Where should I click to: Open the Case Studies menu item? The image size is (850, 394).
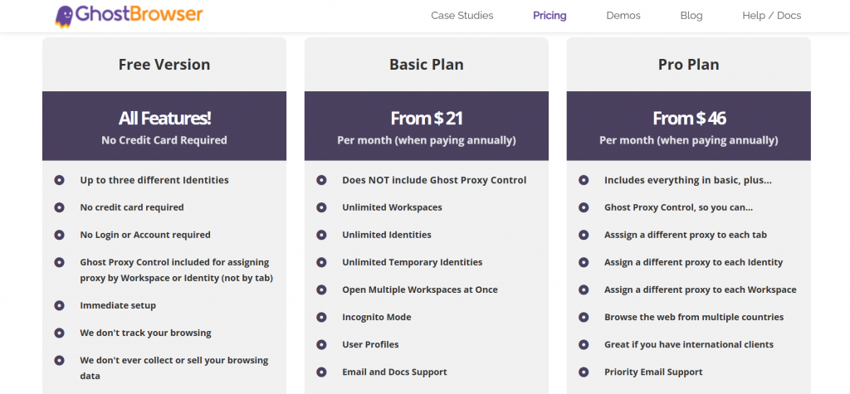(x=462, y=16)
